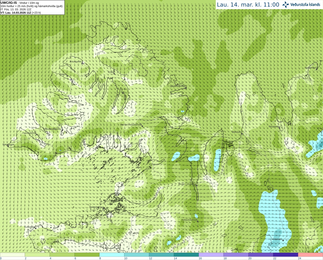The height and width of the screenshot is (260, 323).
Task: Click the Bergstaðir station dot
Action: coord(279,128)
